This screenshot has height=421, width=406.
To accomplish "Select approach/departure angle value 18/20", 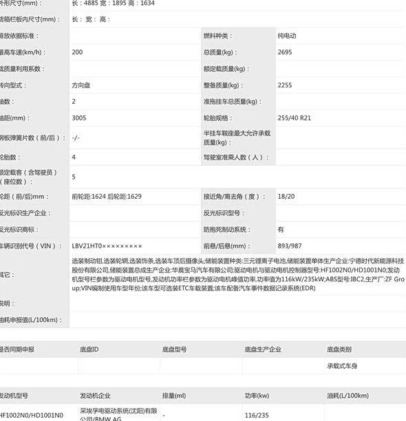I will coord(286,196).
